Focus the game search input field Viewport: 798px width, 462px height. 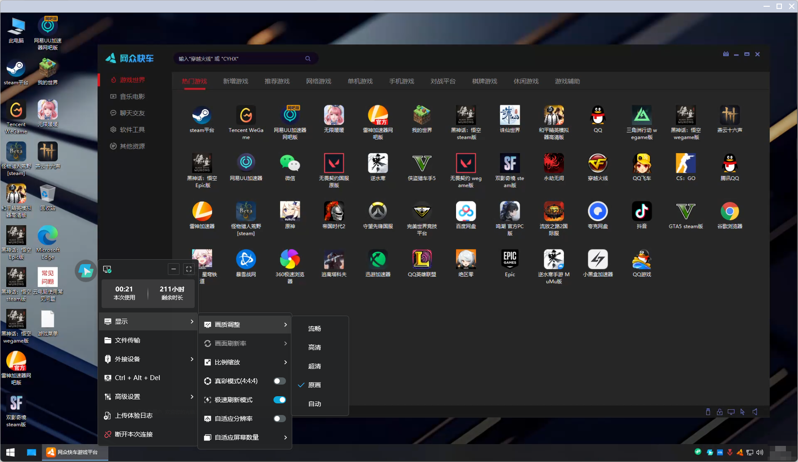pos(246,59)
